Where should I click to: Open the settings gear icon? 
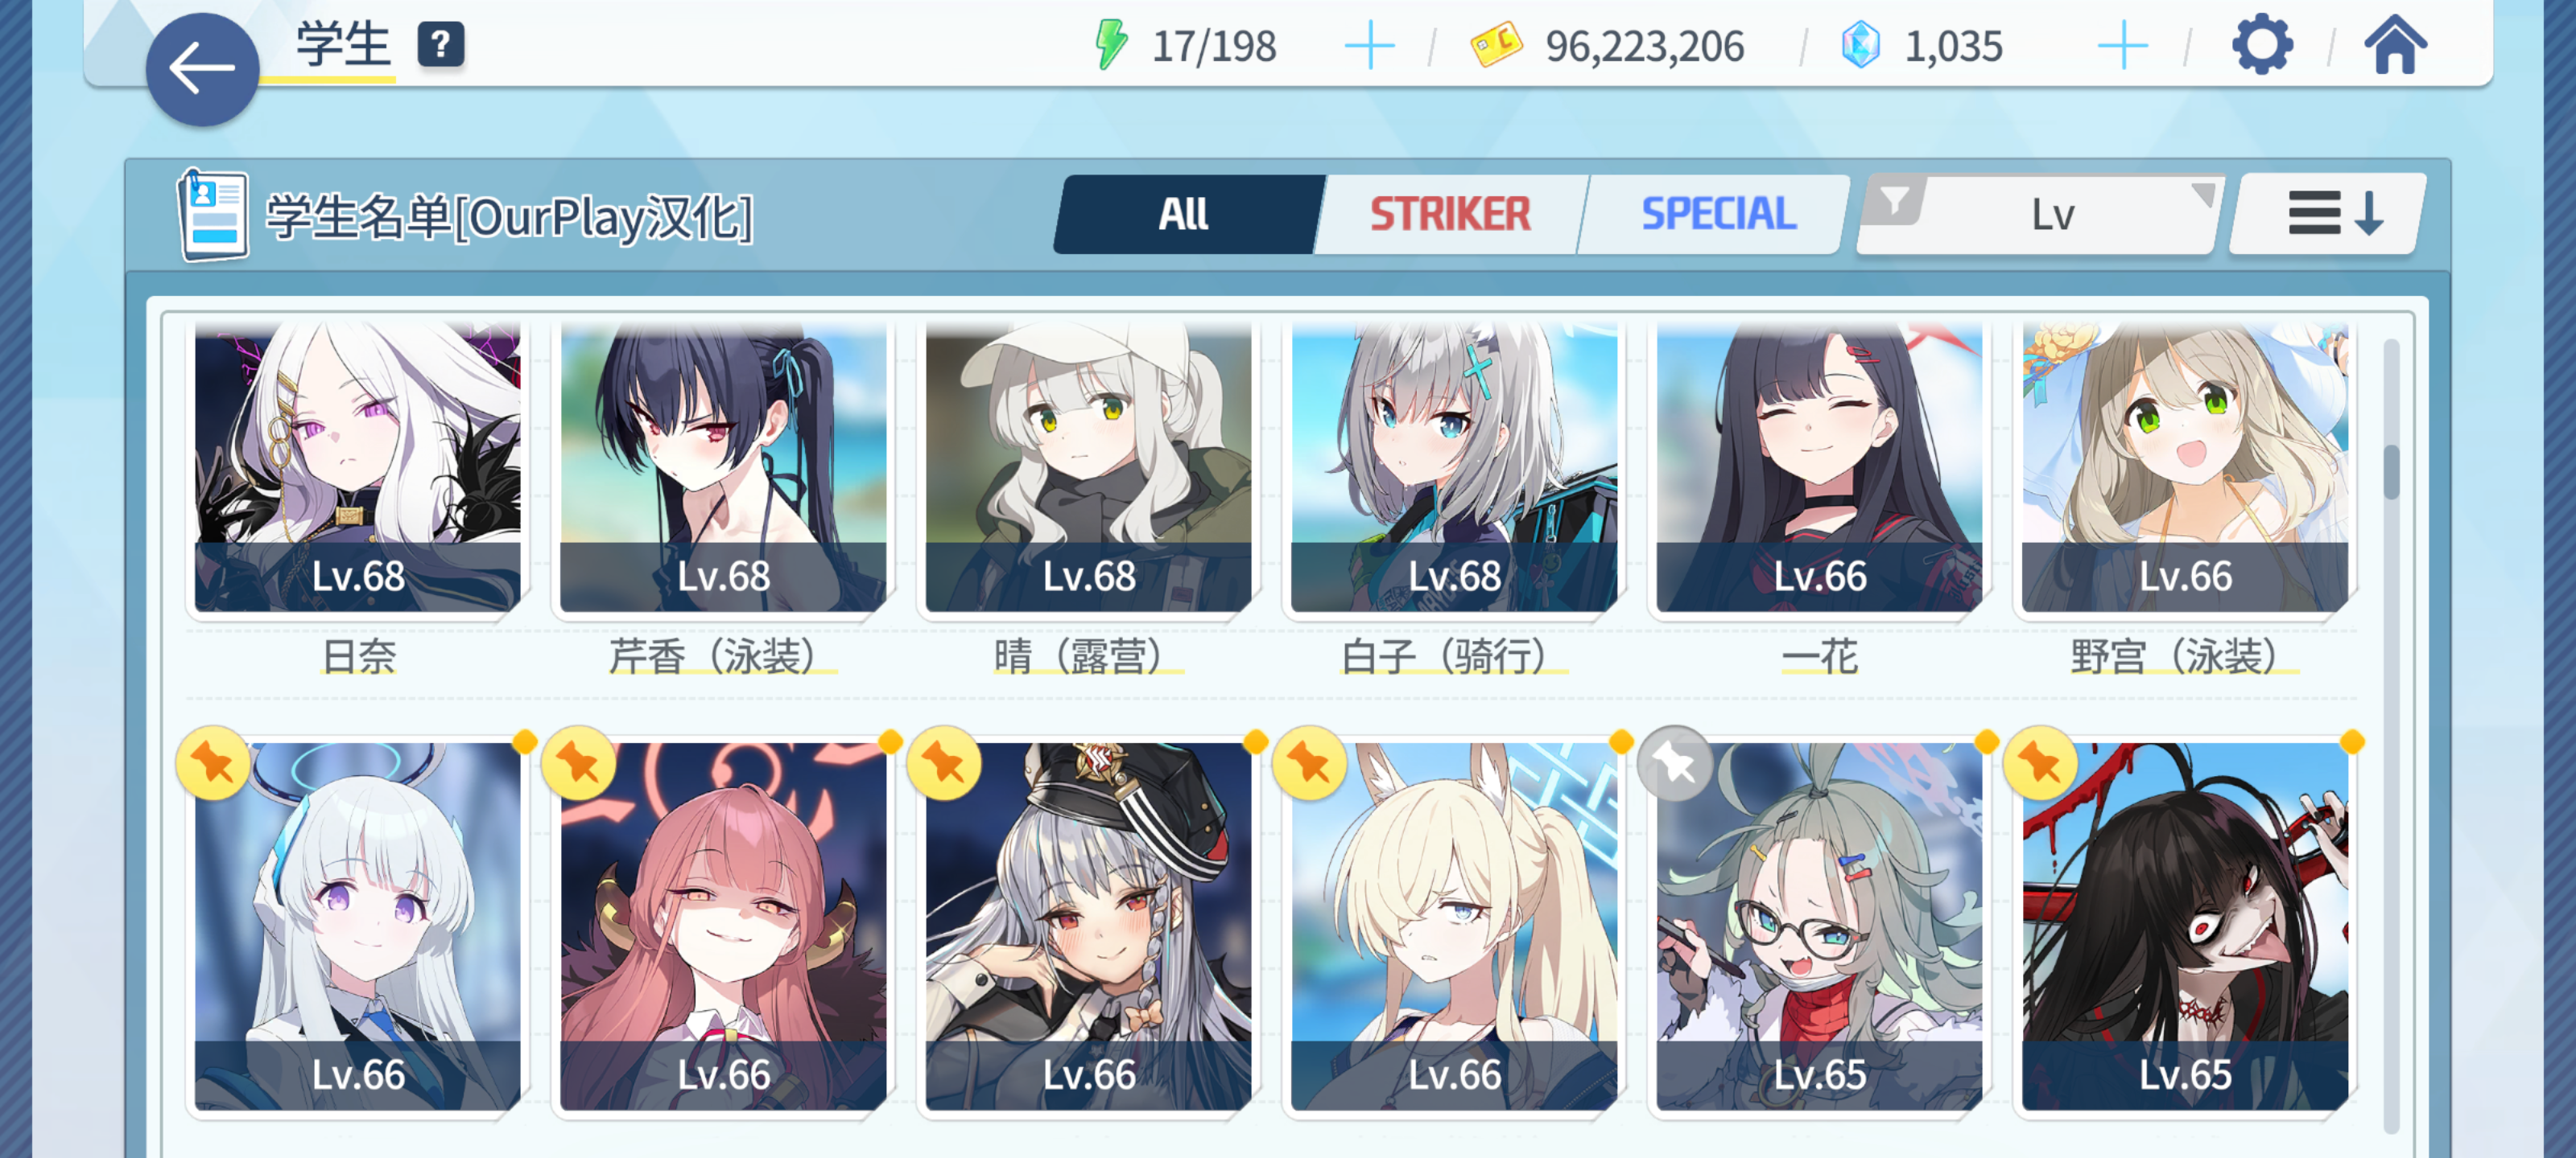[2262, 45]
